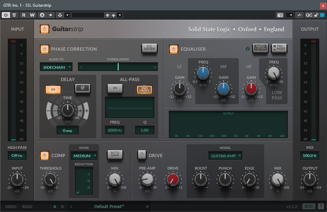Open the Align To Sidechain dropdown
Screen dimensions: 327x212
(x=56, y=67)
